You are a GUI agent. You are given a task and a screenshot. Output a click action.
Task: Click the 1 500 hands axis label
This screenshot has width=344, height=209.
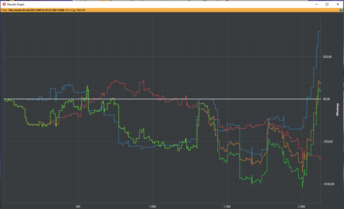click(x=227, y=207)
